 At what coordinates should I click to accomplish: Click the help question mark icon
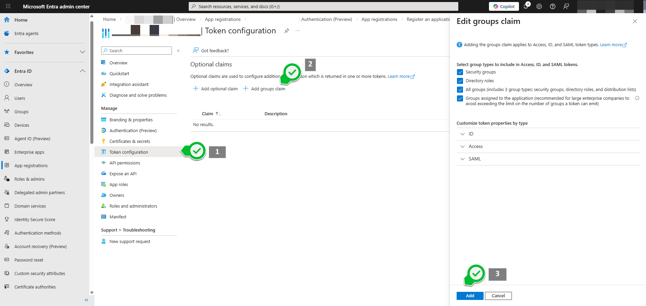pyautogui.click(x=553, y=6)
